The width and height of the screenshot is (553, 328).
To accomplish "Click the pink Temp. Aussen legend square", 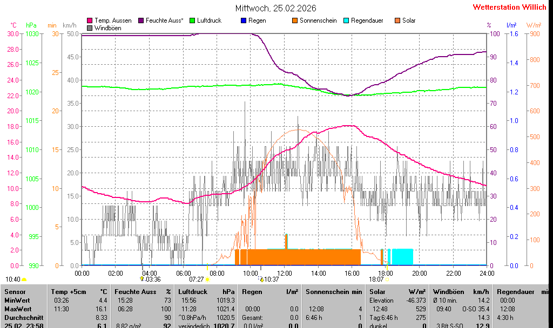I will (x=90, y=20).
